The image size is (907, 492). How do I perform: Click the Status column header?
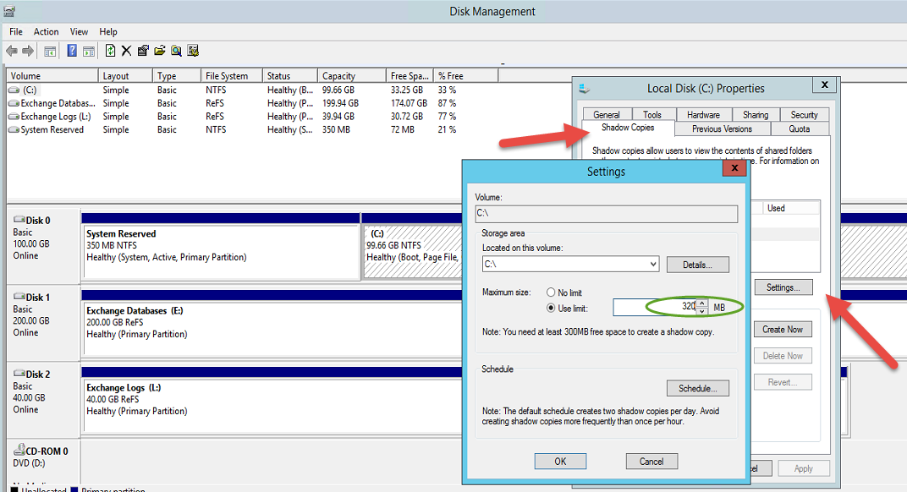point(290,76)
